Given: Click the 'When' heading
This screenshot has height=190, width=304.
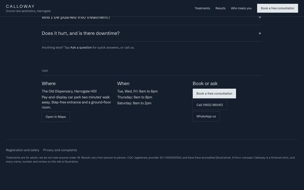Looking at the screenshot, I should [123, 84].
